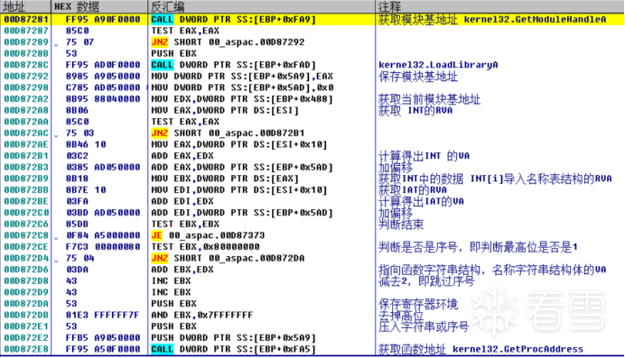Click the jump arrow at address 00D872C8

pos(56,237)
